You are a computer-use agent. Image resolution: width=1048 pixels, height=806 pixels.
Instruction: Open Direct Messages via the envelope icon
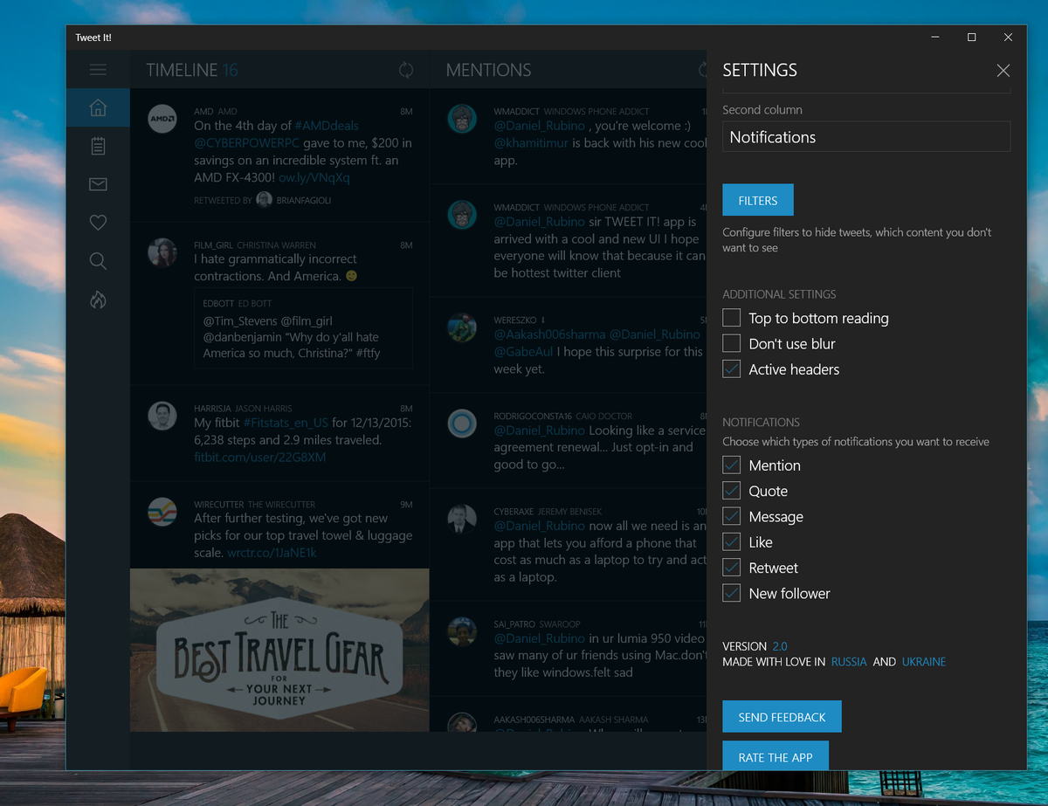pyautogui.click(x=98, y=184)
